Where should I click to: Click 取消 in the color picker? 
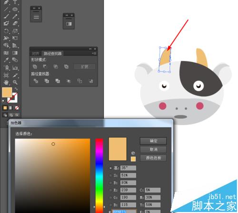click(x=153, y=149)
